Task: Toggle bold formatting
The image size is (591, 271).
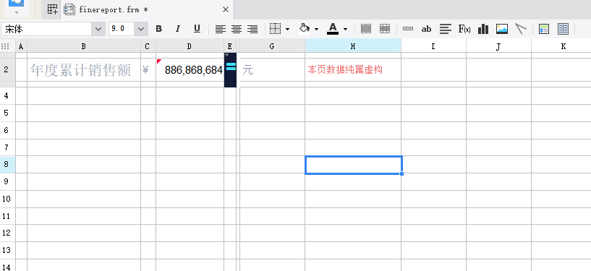Action: pos(158,29)
